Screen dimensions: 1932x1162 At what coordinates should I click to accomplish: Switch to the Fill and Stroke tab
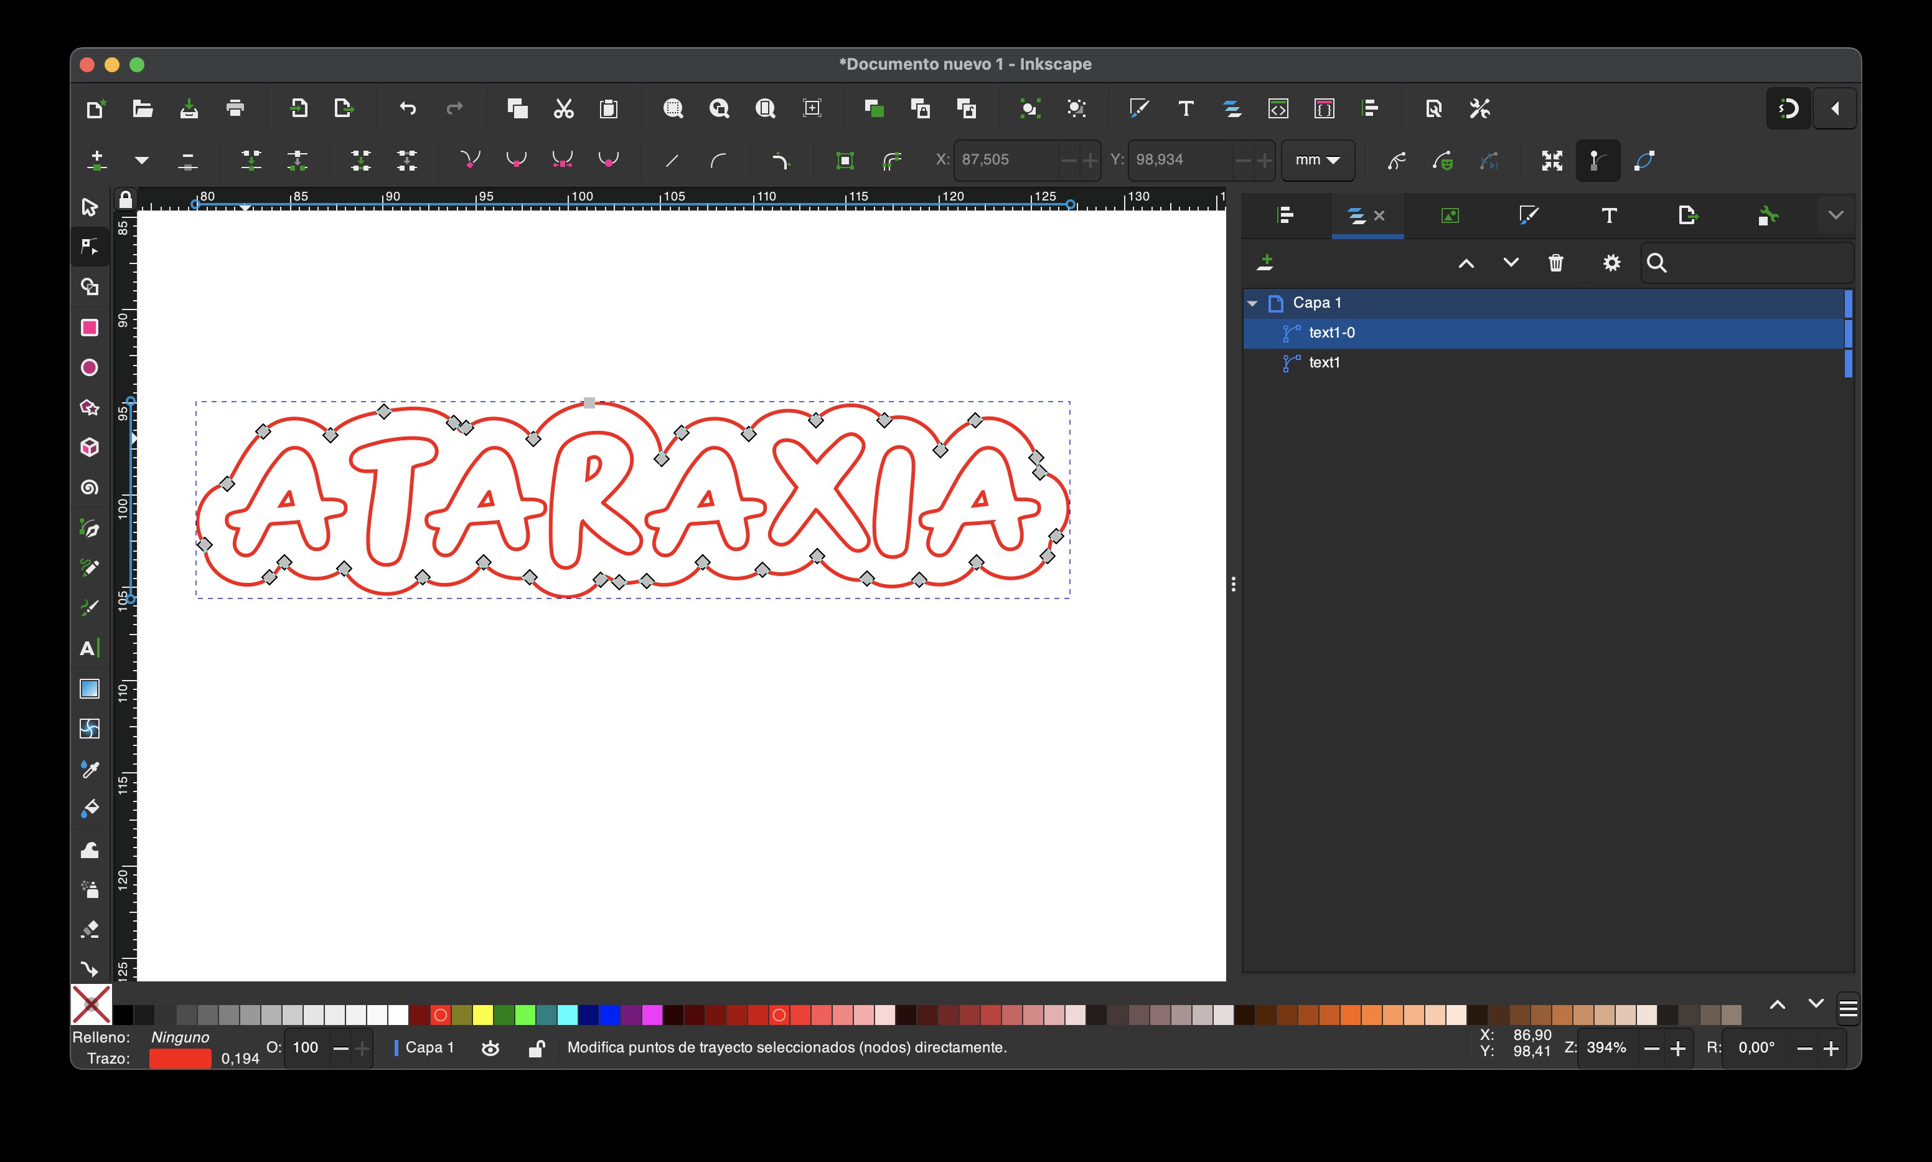(x=1527, y=215)
